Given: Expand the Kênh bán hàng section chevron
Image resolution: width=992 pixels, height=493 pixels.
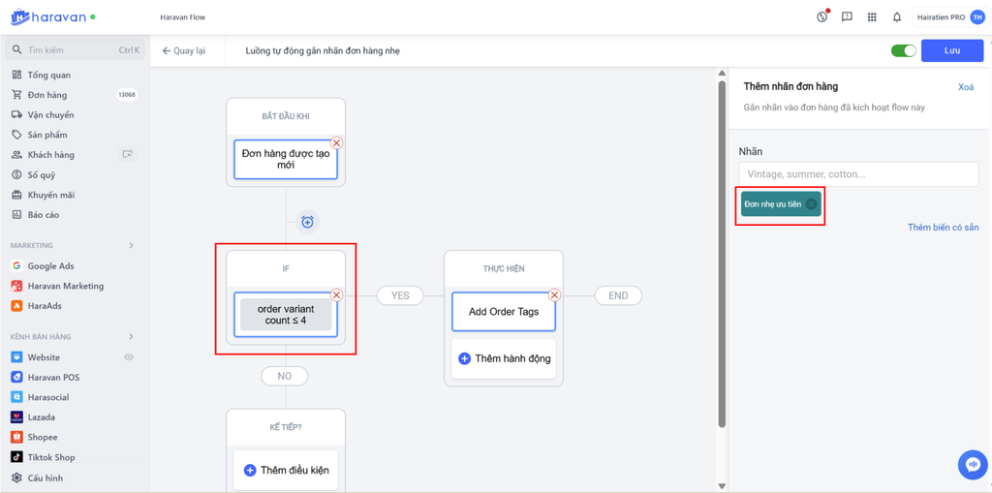Looking at the screenshot, I should point(132,337).
